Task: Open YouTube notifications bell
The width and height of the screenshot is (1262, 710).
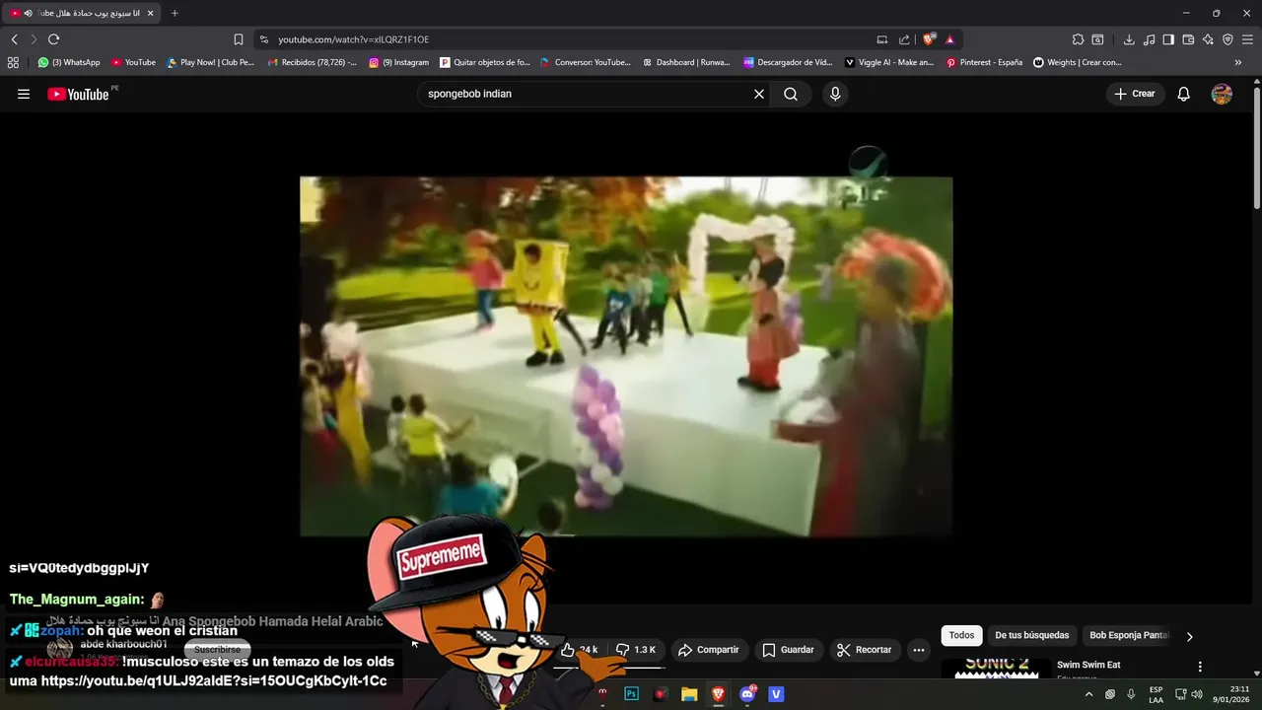Action: (1184, 94)
